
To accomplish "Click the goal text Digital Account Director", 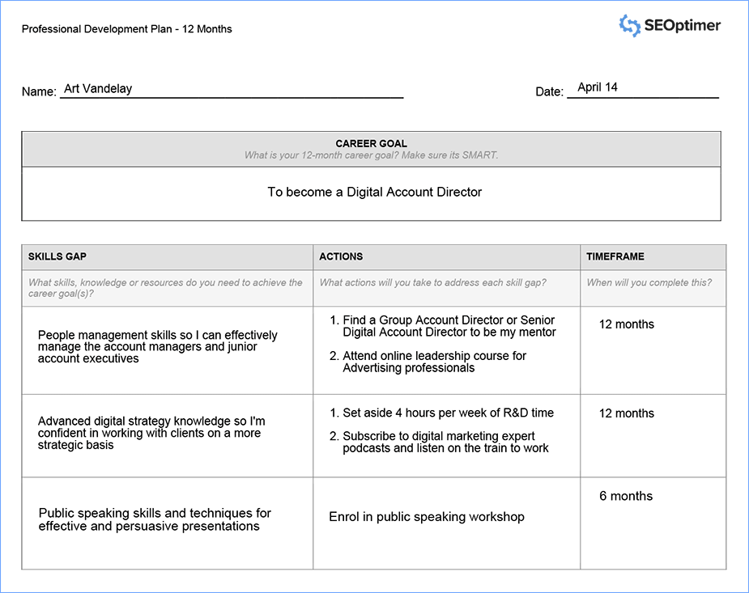I will (x=374, y=192).
